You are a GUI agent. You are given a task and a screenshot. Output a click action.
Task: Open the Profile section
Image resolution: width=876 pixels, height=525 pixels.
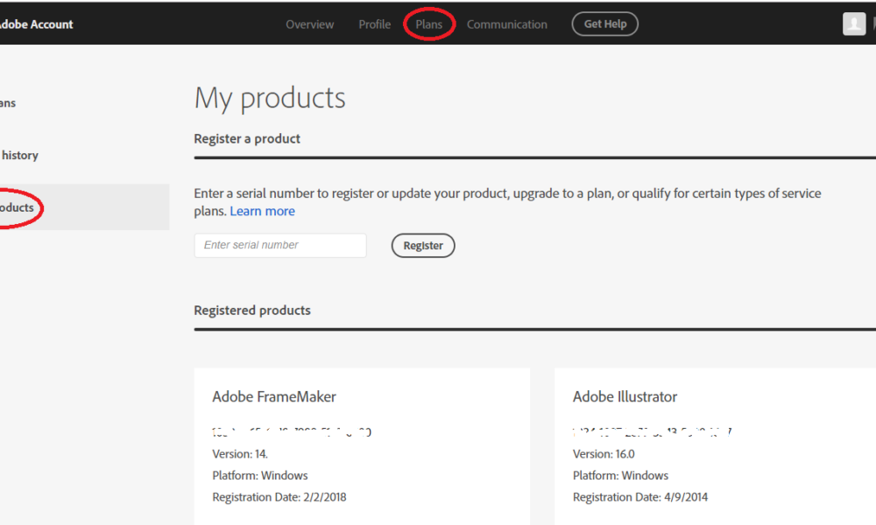[x=374, y=24]
